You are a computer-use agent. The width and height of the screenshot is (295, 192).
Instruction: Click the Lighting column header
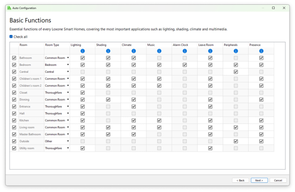(83, 45)
